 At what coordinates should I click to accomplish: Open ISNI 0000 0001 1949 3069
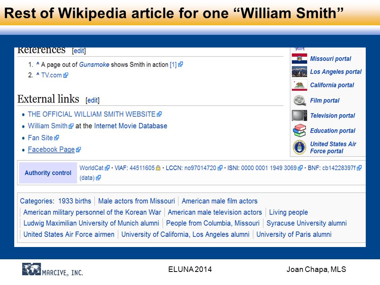269,168
